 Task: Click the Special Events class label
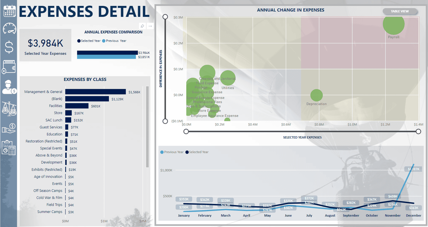tap(51, 148)
